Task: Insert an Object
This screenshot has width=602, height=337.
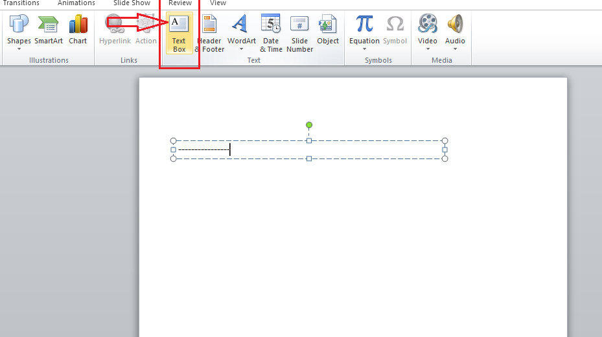Action: pyautogui.click(x=328, y=30)
